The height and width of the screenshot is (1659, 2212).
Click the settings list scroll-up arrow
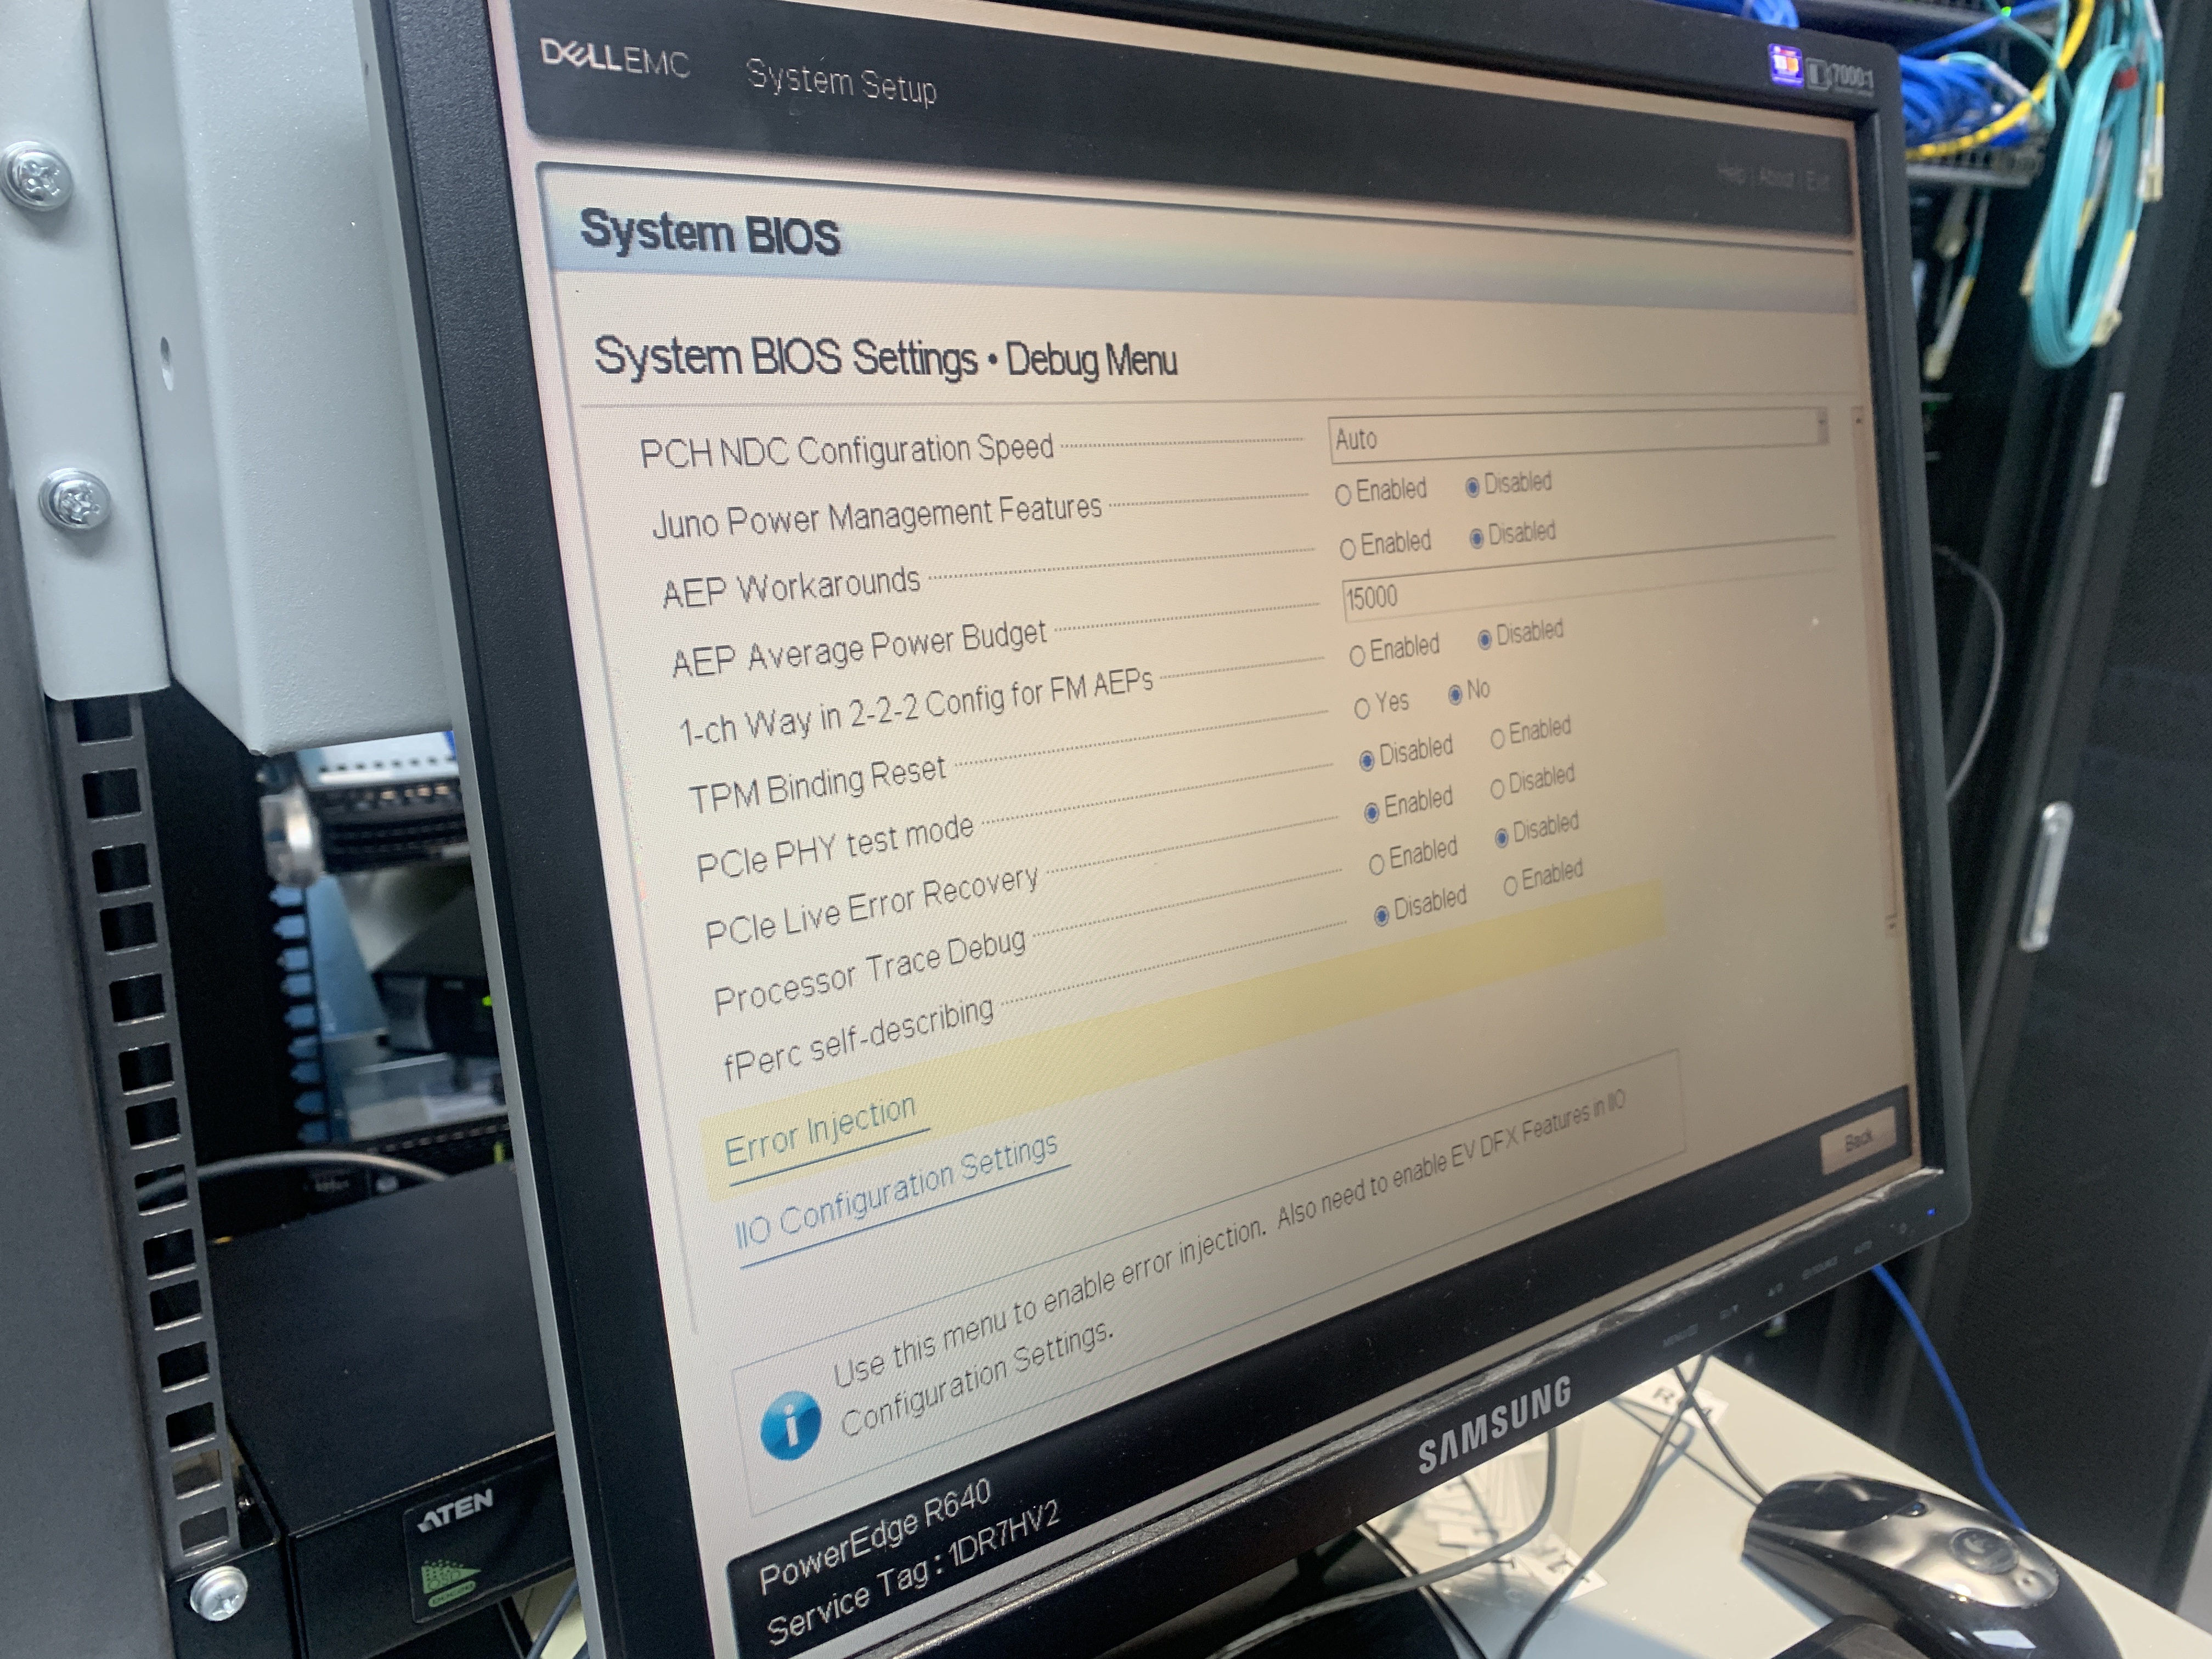click(1857, 421)
